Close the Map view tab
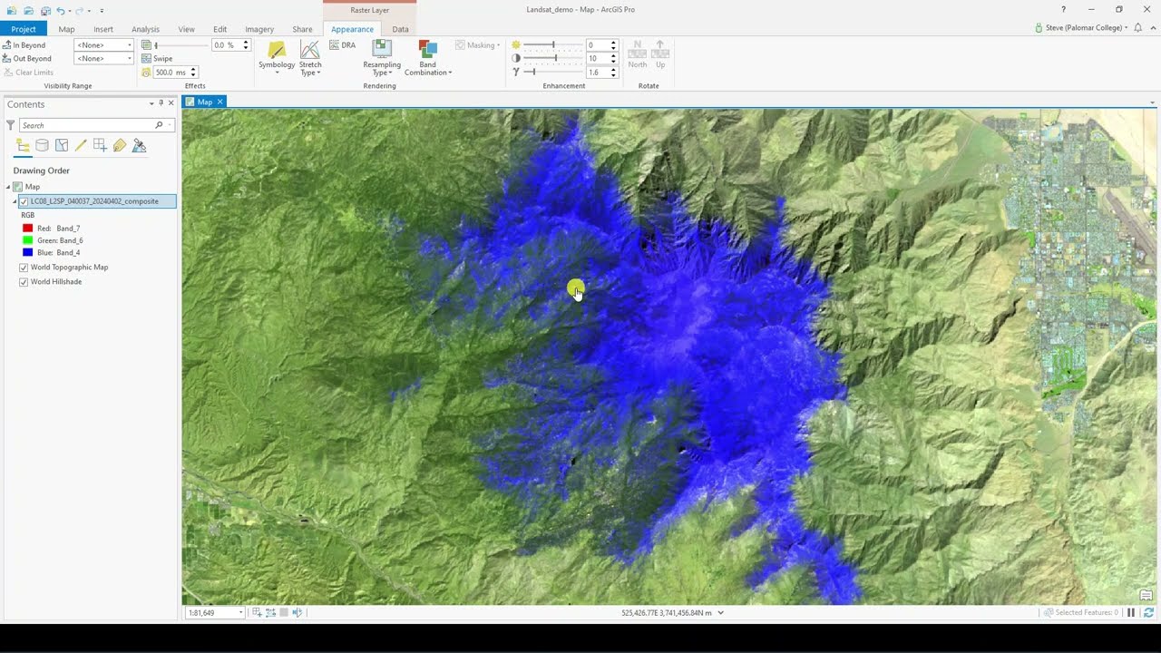Viewport: 1161px width, 653px height. [x=220, y=102]
